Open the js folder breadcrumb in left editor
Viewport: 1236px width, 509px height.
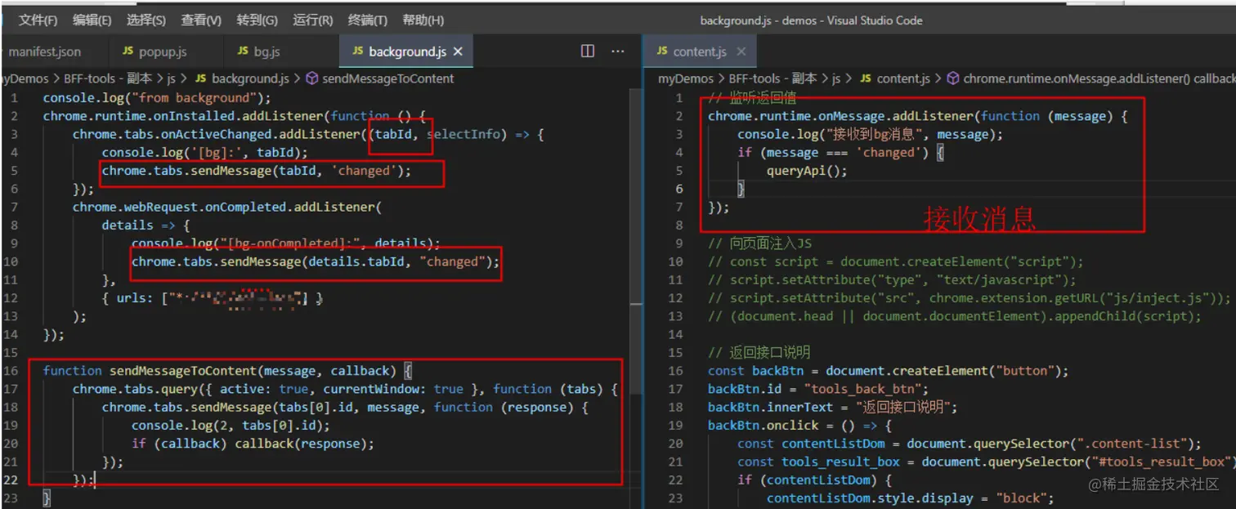[172, 78]
